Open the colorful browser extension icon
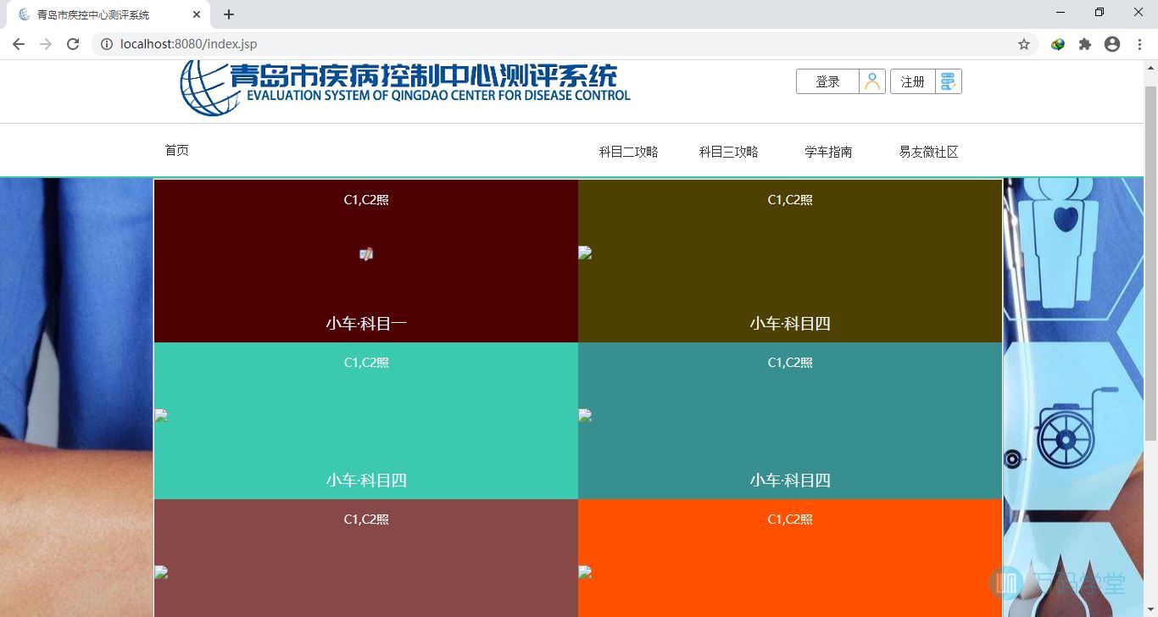Image resolution: width=1158 pixels, height=617 pixels. tap(1058, 44)
